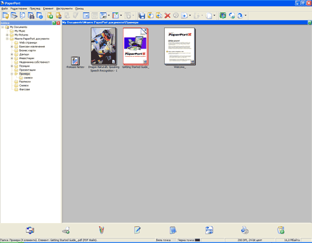Select the Web страници folder
Viewport: 312px width, 243px height.
[28, 42]
